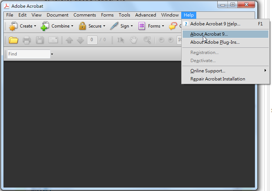Select Repair Acrobat Installation entry
272x191 pixels.
[x=226, y=79]
